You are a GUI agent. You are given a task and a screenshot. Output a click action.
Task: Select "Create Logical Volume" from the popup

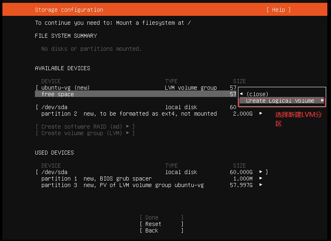pos(282,100)
